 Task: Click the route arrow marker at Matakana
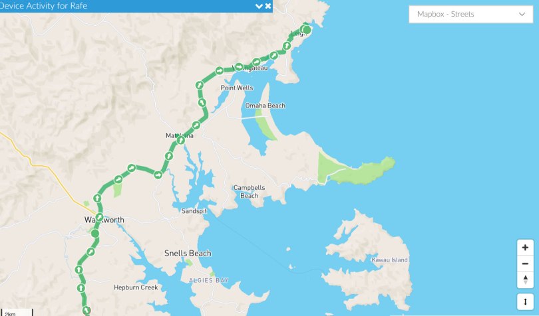pyautogui.click(x=180, y=140)
